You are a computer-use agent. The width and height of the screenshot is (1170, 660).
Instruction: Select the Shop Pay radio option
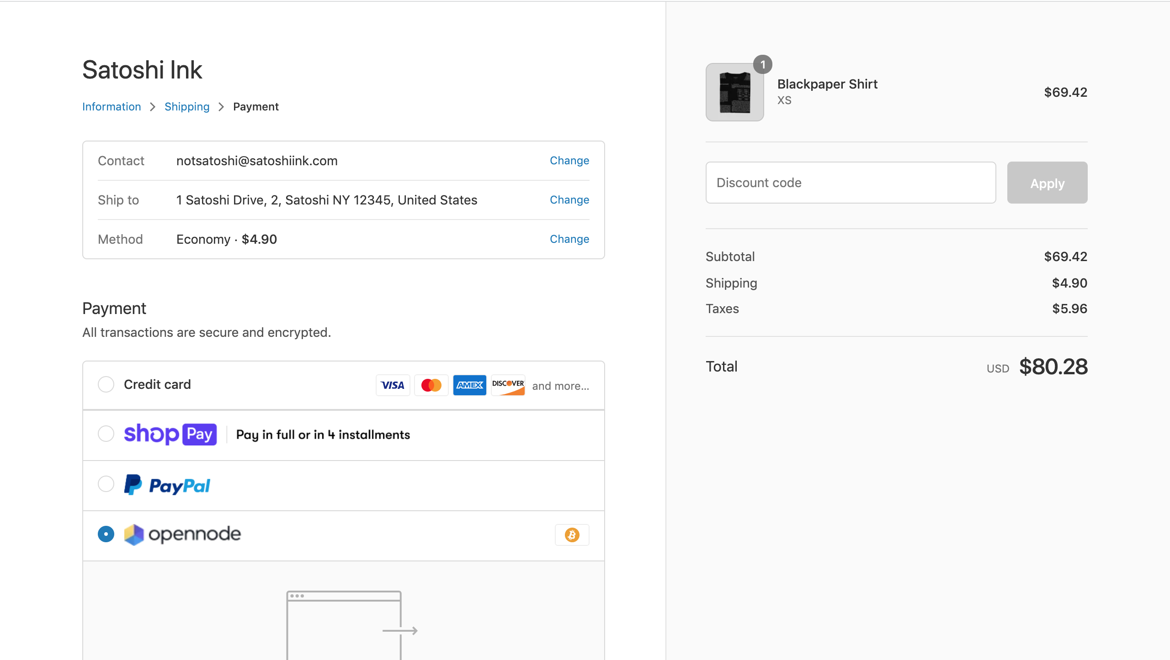click(106, 434)
